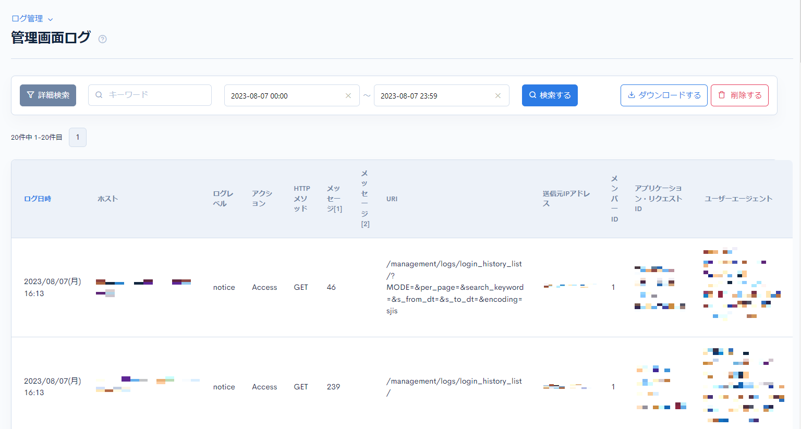Select page 1 in pagination
Screen dimensions: 801x429
[78, 137]
